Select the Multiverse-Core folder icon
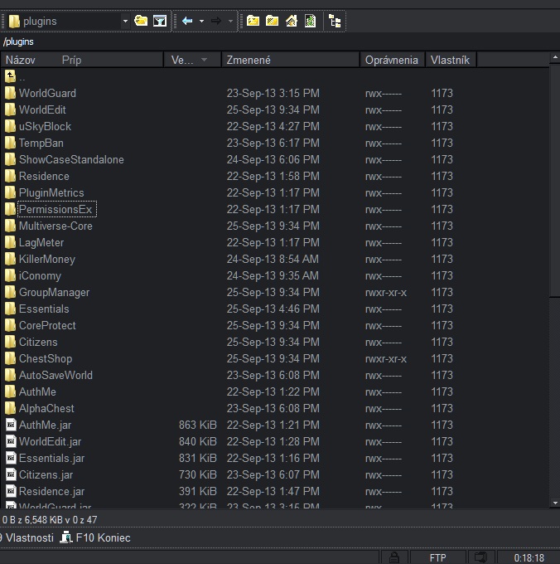The width and height of the screenshot is (560, 564). pos(11,226)
